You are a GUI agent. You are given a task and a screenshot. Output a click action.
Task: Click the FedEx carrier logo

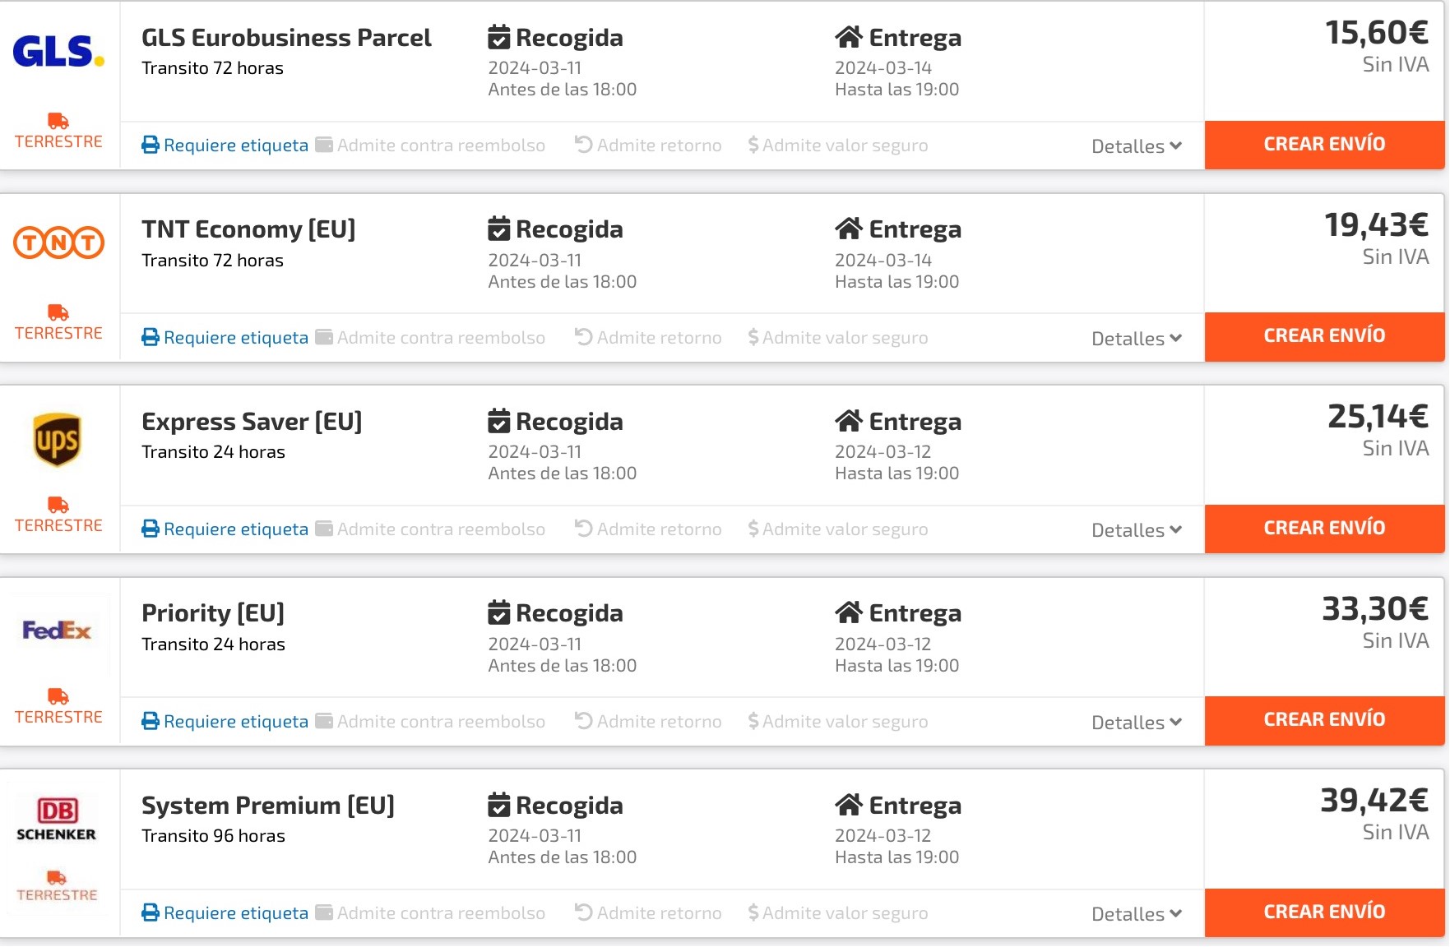(x=57, y=631)
